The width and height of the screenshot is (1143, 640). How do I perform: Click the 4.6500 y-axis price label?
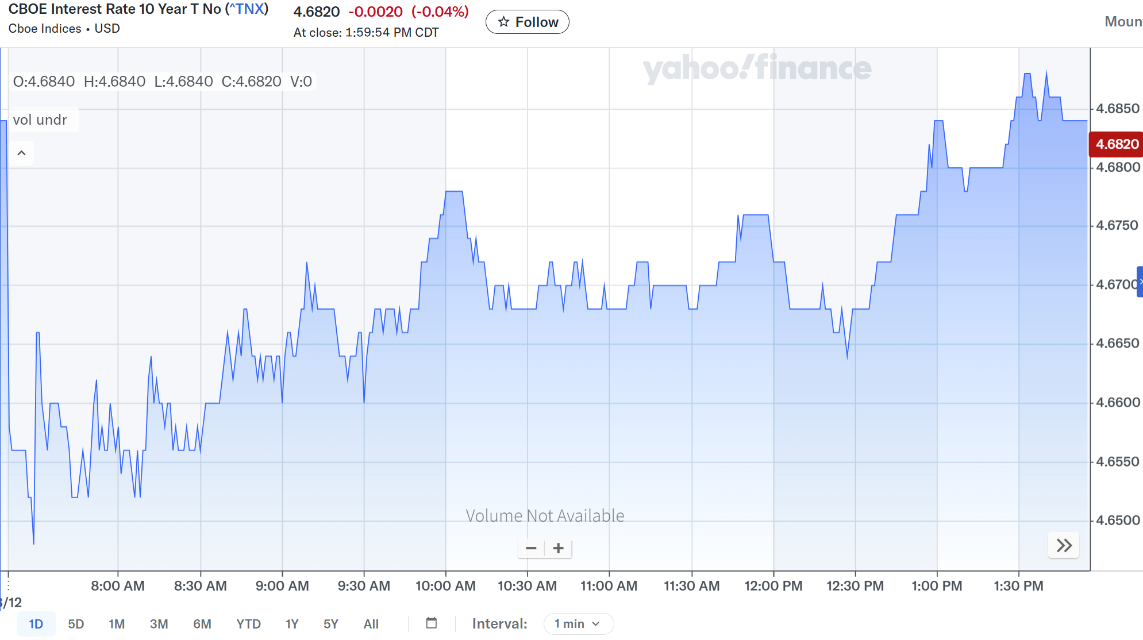pyautogui.click(x=1118, y=521)
